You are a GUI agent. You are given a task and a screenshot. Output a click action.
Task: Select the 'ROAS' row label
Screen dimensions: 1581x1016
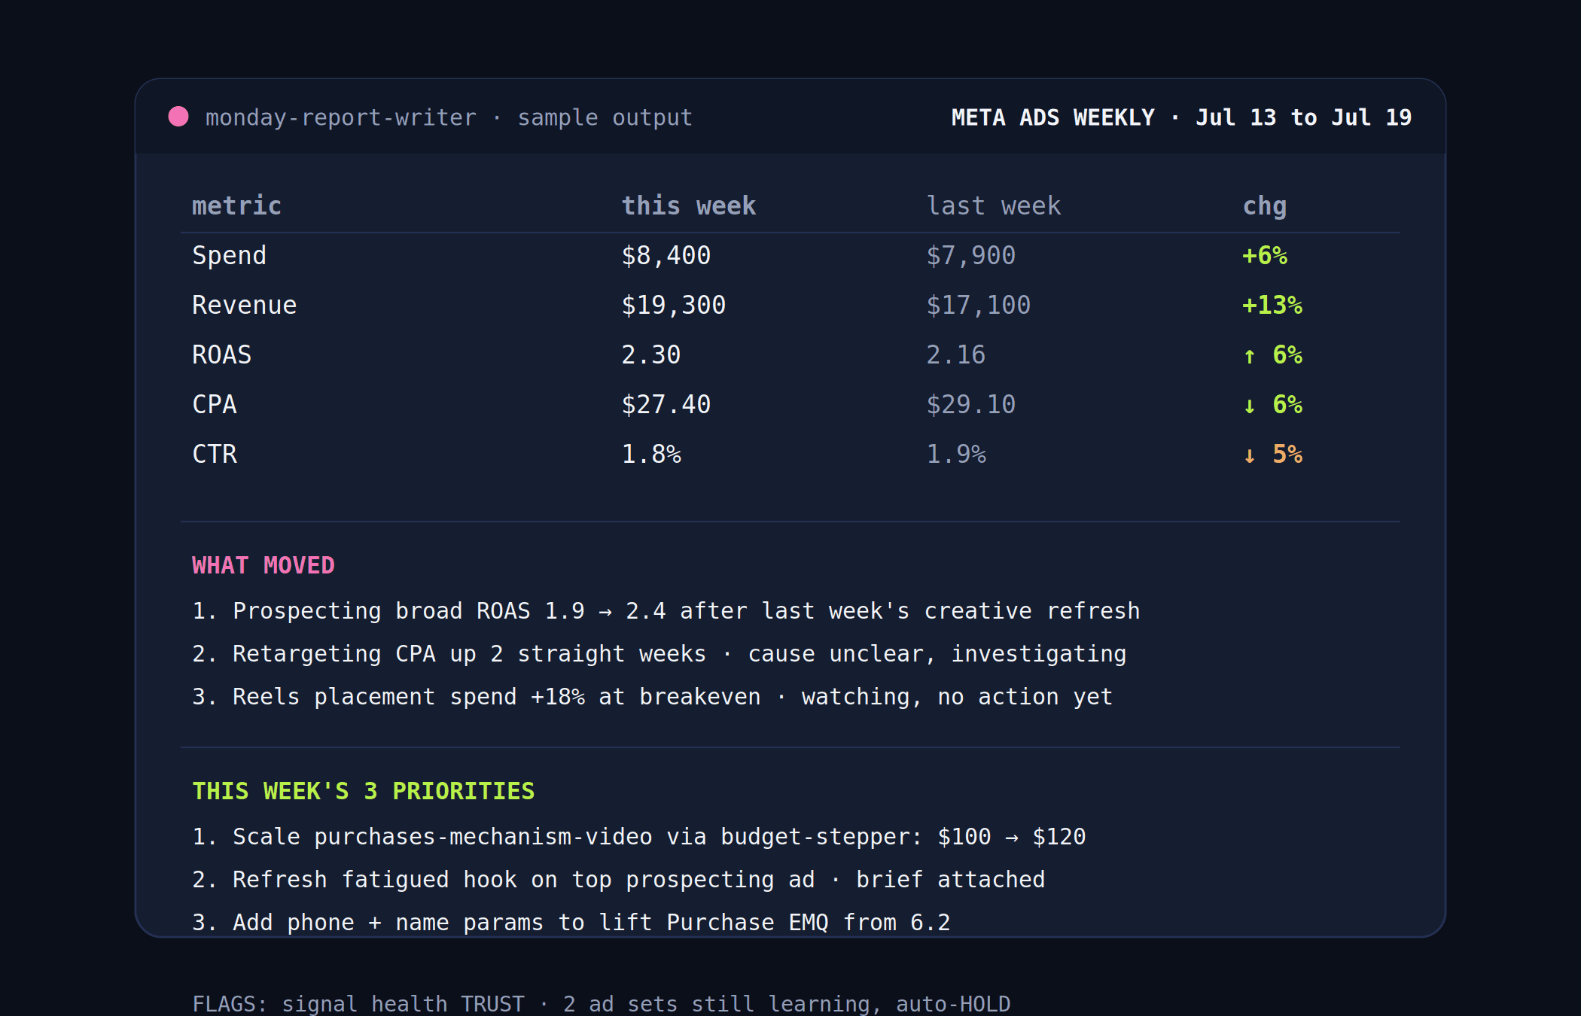pos(221,354)
